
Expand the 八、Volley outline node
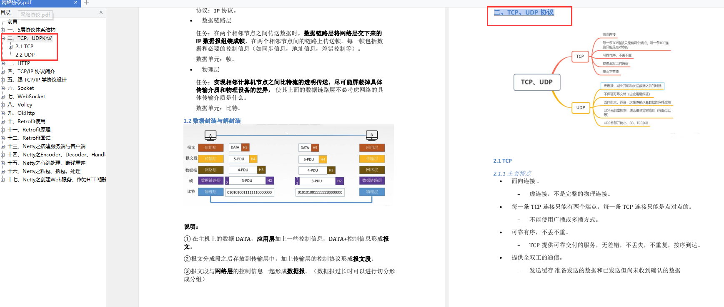(x=3, y=105)
